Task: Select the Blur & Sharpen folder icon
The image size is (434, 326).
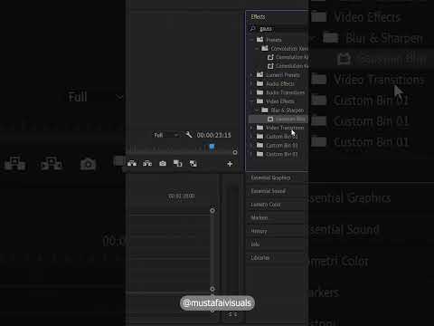Action: [x=265, y=110]
